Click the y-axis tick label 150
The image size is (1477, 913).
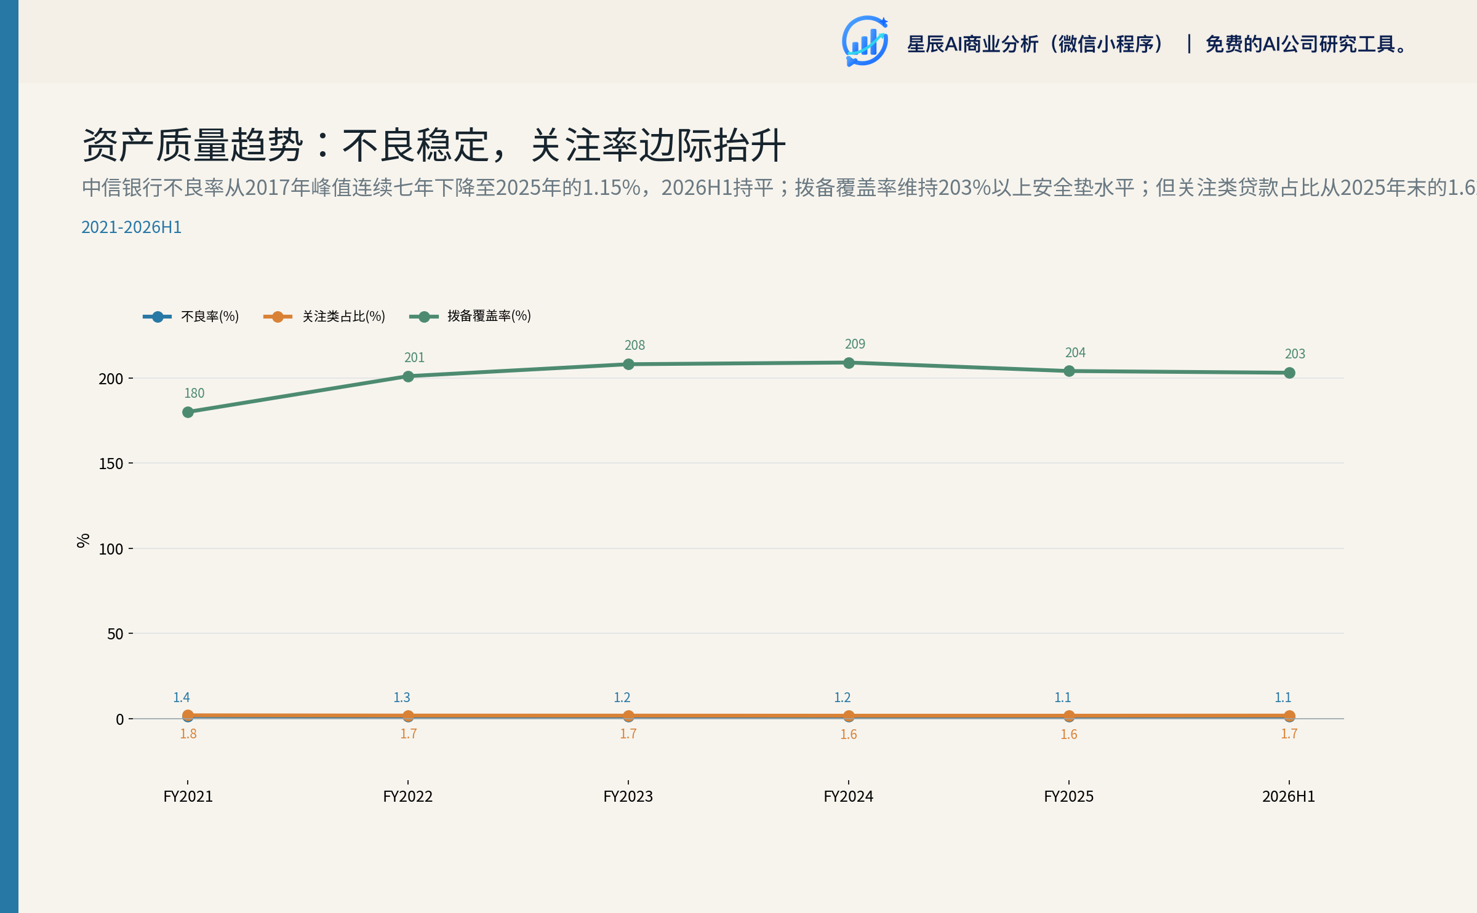click(111, 464)
